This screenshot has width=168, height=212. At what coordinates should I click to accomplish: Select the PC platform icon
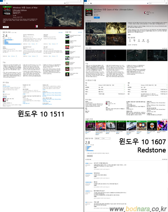(135, 40)
